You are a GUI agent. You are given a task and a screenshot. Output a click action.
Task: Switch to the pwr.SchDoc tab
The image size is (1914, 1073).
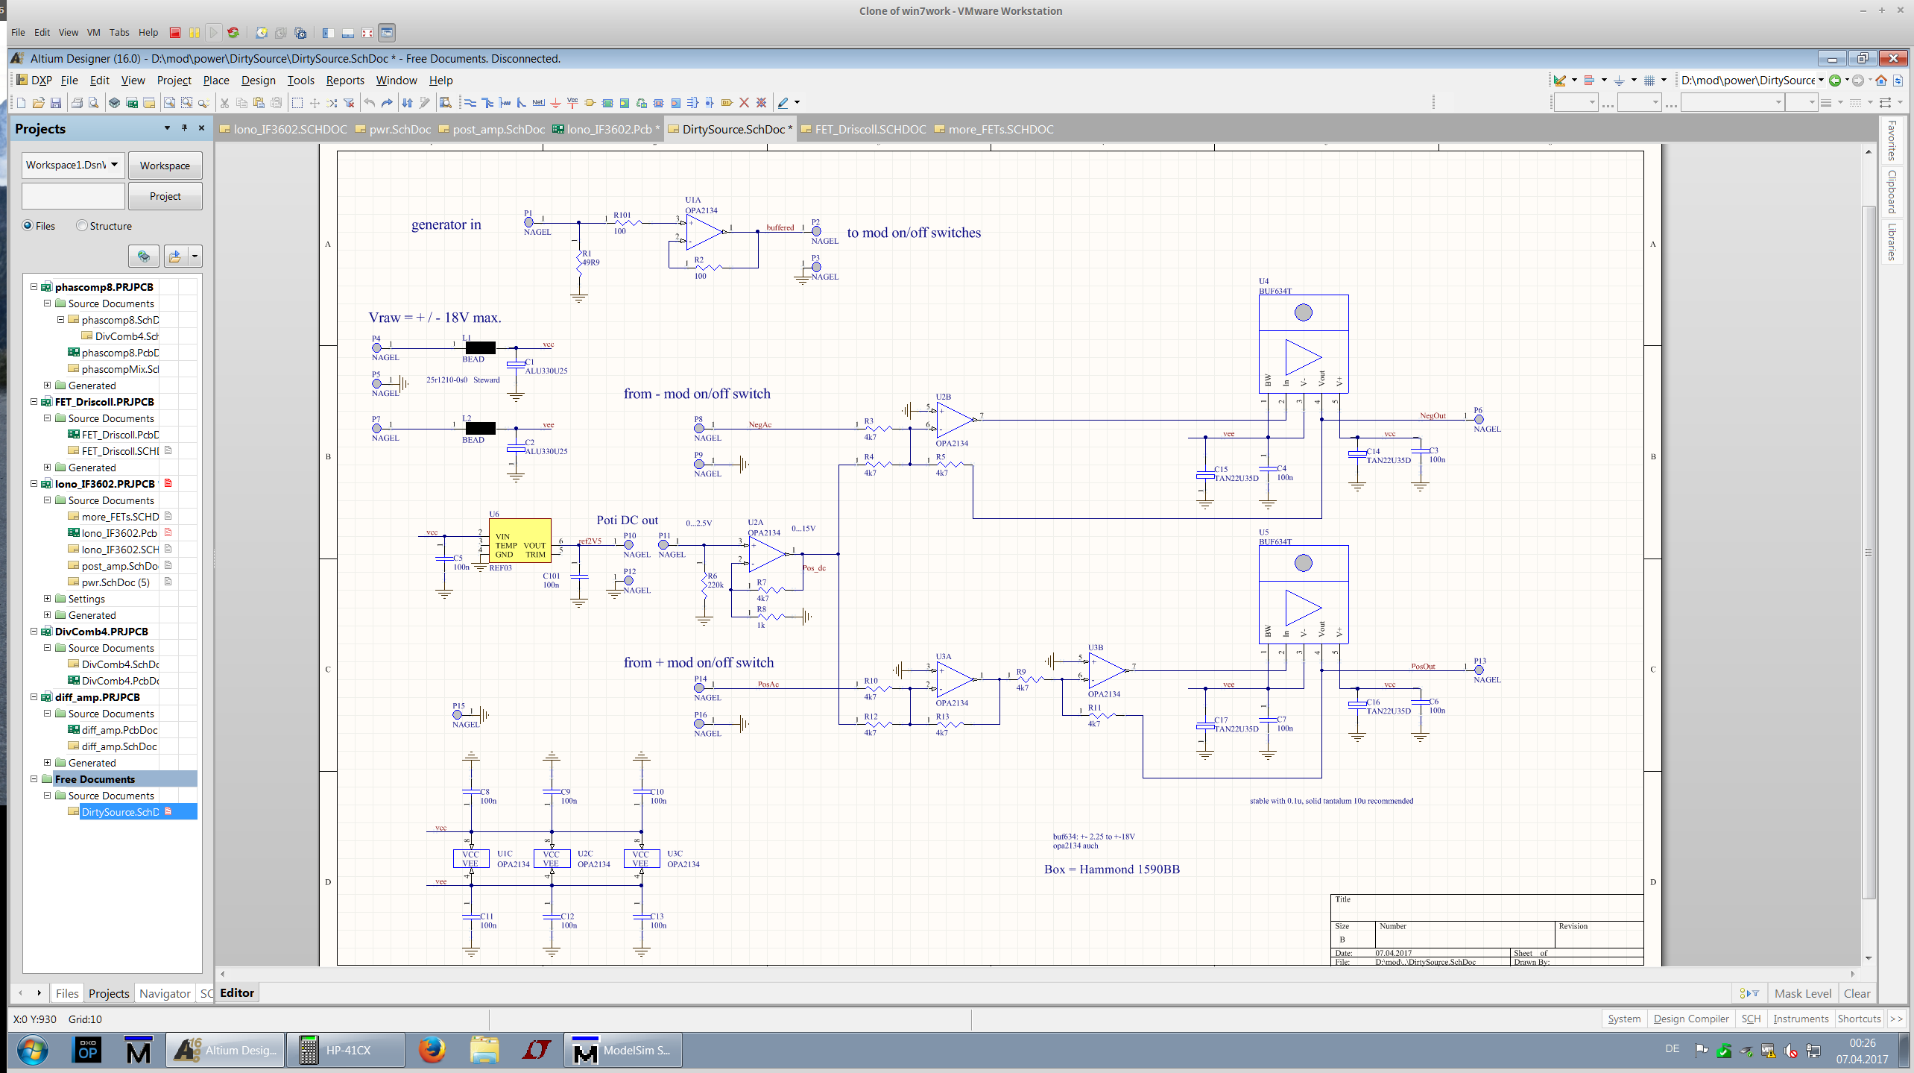[393, 129]
